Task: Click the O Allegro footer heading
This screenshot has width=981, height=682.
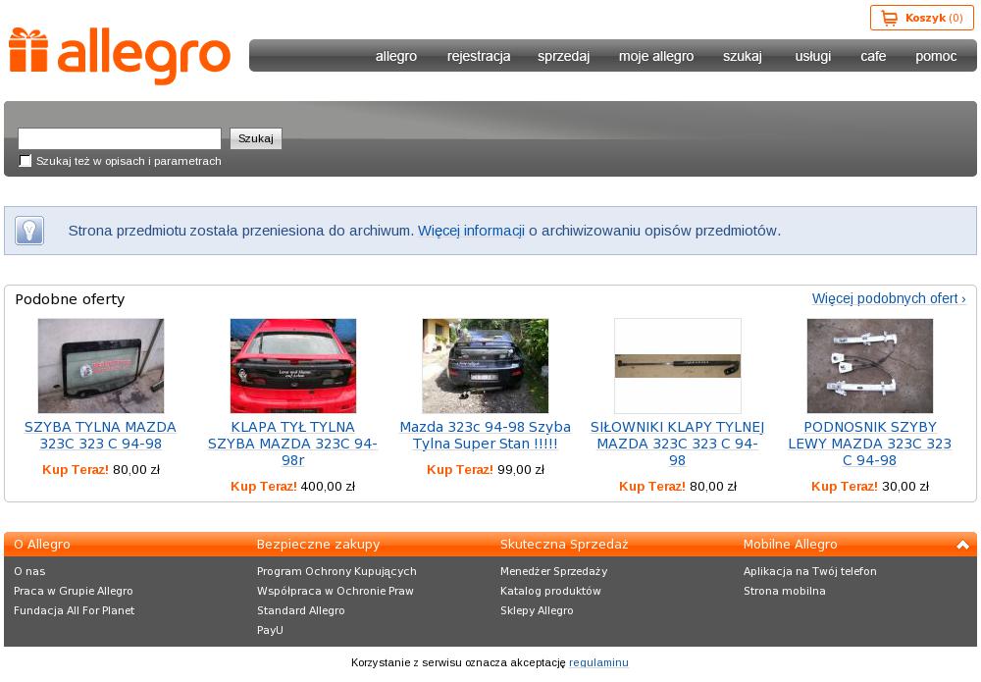Action: pos(42,545)
